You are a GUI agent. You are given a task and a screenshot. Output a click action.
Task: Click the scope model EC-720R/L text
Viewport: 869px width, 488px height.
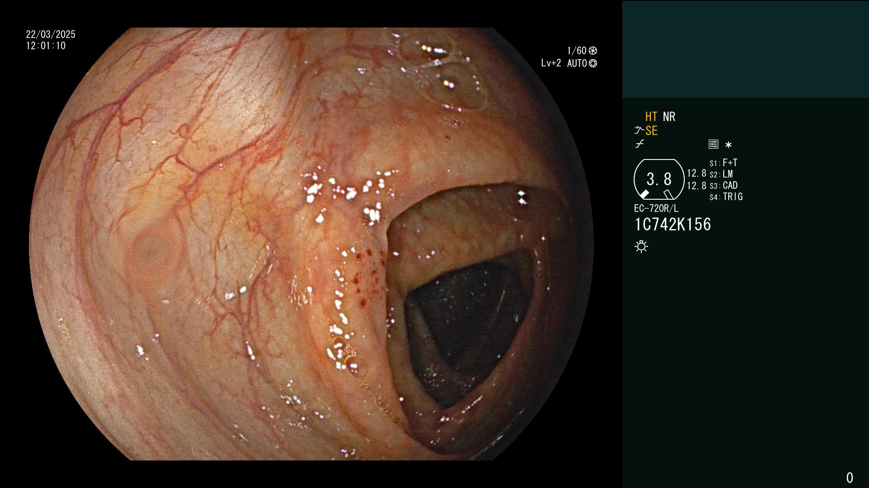[x=656, y=208]
